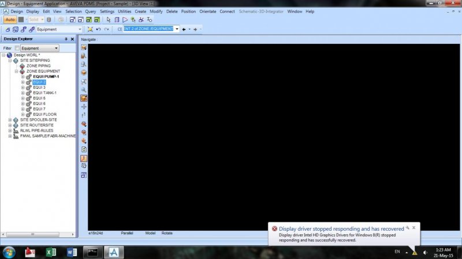This screenshot has width=462, height=259.
Task: Click the cursor pick arrow tool
Action: point(109,20)
